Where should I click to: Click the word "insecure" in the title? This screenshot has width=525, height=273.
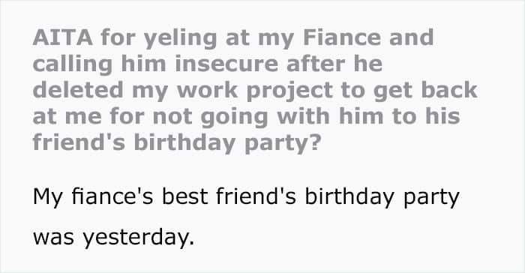(x=226, y=63)
